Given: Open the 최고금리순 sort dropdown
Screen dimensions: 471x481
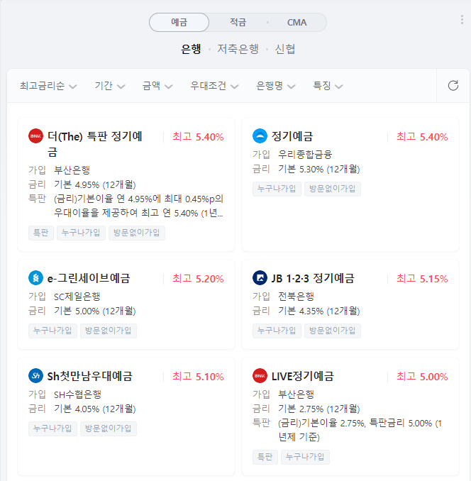Looking at the screenshot, I should point(48,86).
